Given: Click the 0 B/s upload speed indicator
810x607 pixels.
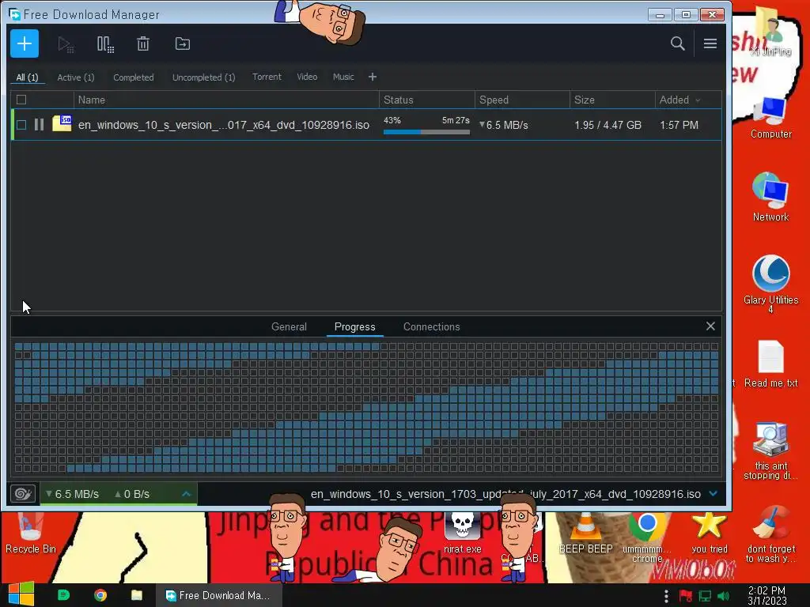Looking at the screenshot, I should point(132,494).
